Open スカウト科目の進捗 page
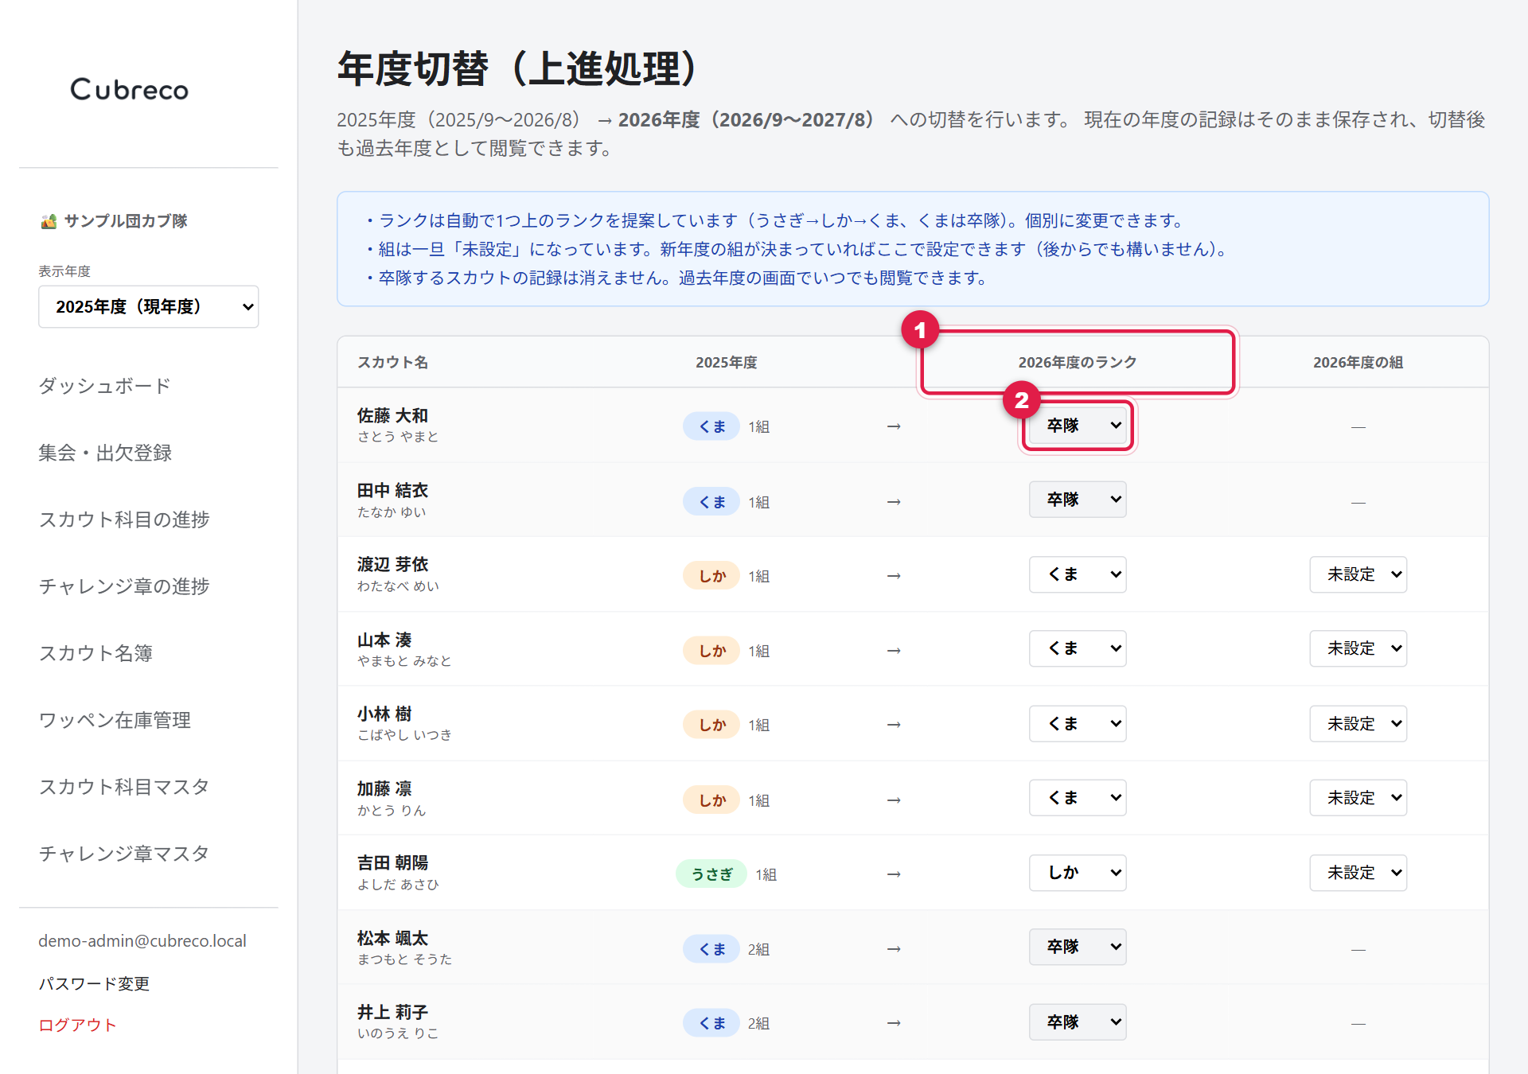The height and width of the screenshot is (1074, 1528). tap(124, 519)
